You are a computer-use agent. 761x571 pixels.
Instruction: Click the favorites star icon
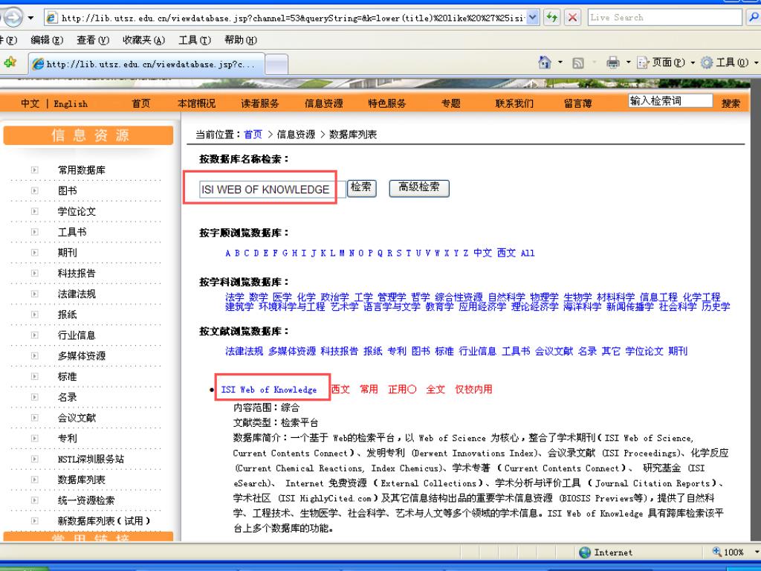click(10, 62)
